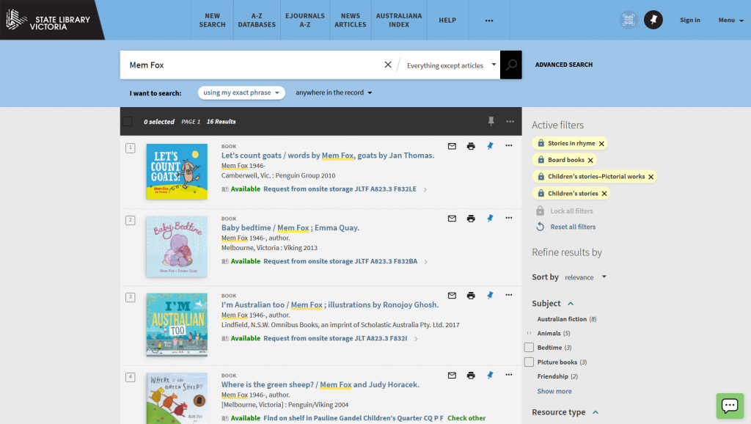Viewport: 751px width, 424px height.
Task: Click the search magnifier button
Action: click(511, 65)
